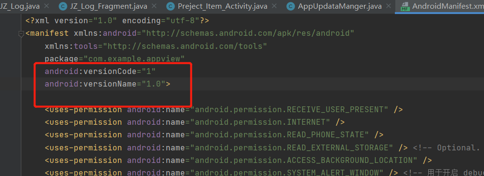Click the class icon on AppUpdataManger.java tab

click(291, 6)
